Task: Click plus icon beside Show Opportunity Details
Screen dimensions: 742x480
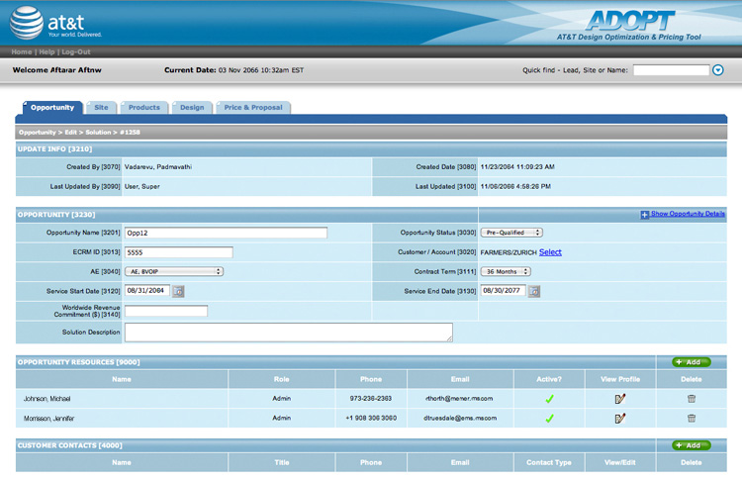Action: point(644,215)
